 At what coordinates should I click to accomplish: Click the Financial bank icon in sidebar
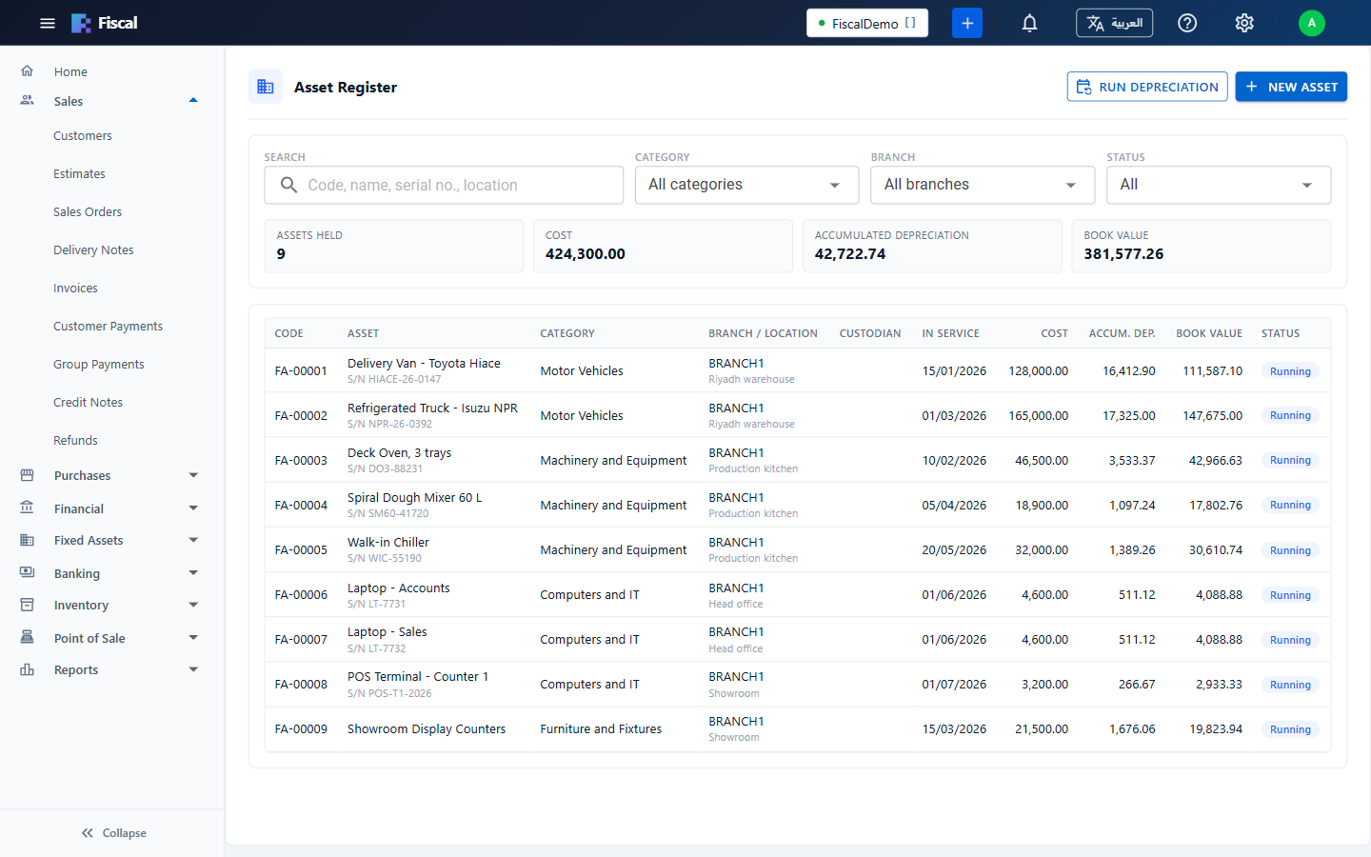point(28,508)
